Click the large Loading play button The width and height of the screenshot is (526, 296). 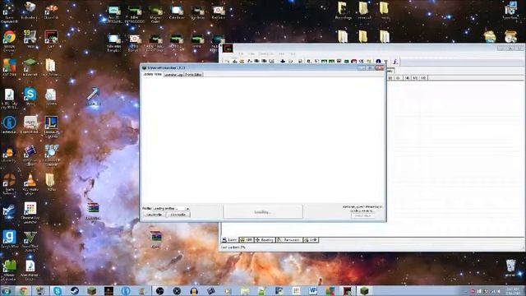263,212
